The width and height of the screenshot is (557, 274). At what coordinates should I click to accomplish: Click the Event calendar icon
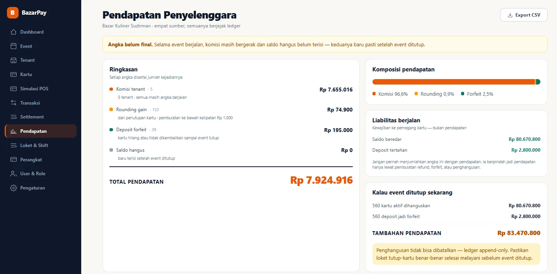click(14, 46)
